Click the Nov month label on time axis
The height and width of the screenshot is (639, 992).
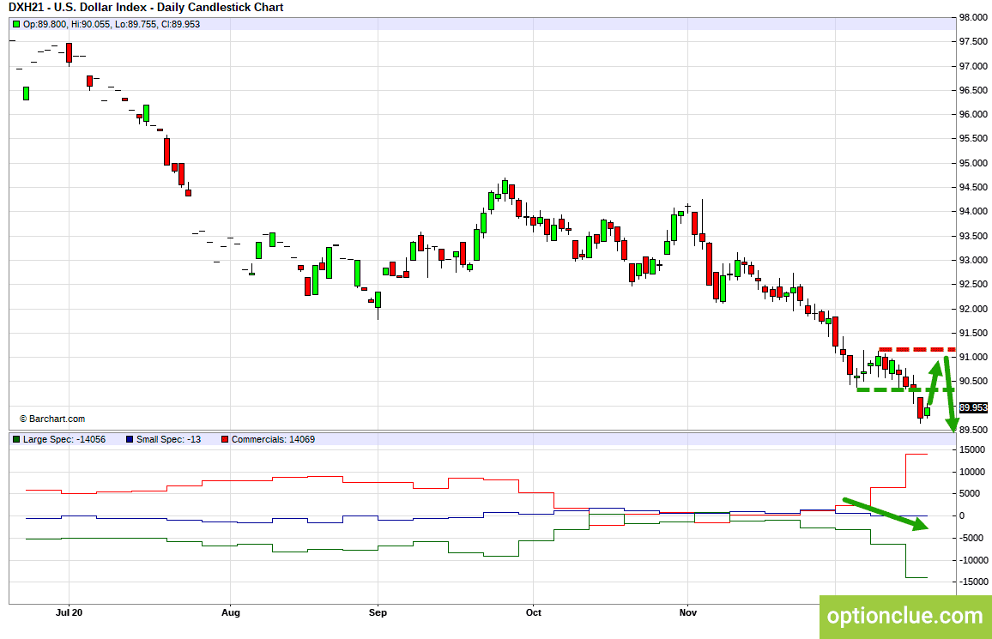coord(687,612)
